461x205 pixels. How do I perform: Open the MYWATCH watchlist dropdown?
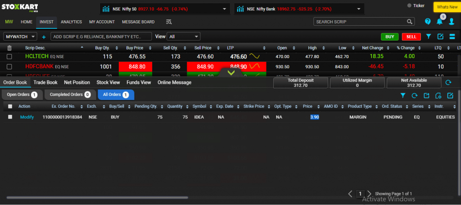[x=20, y=37]
